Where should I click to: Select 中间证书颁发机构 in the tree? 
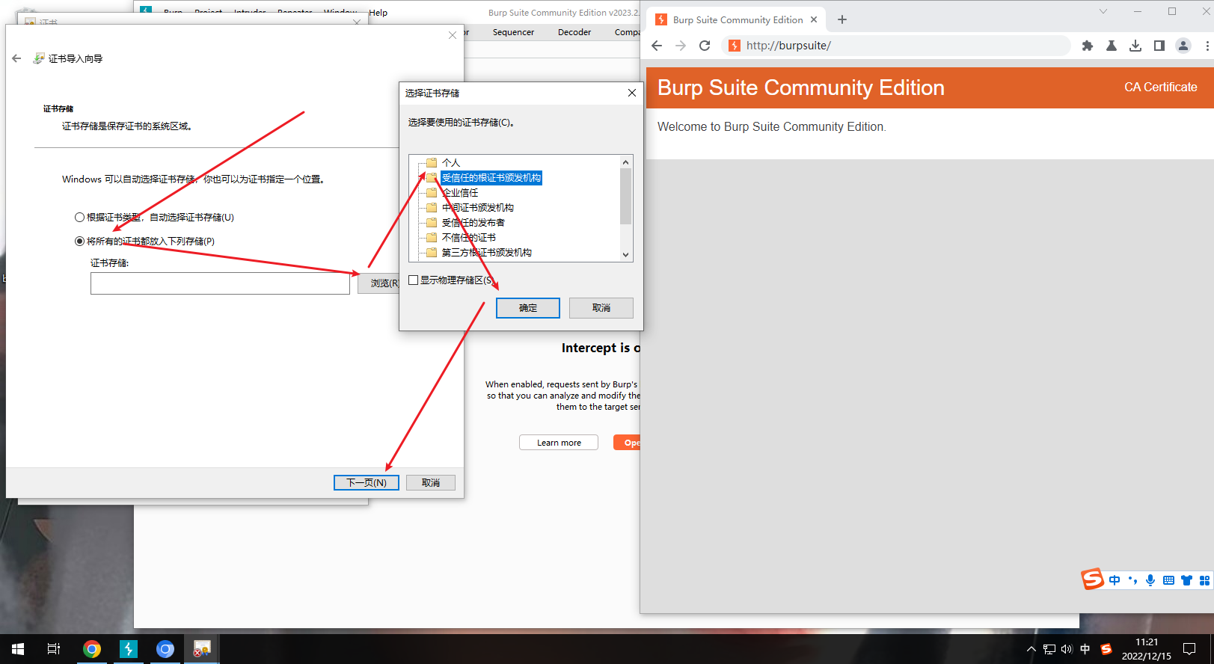[x=477, y=207]
